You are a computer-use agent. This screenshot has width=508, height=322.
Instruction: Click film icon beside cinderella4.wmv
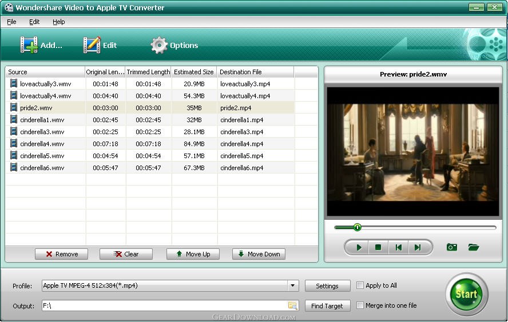tap(14, 143)
